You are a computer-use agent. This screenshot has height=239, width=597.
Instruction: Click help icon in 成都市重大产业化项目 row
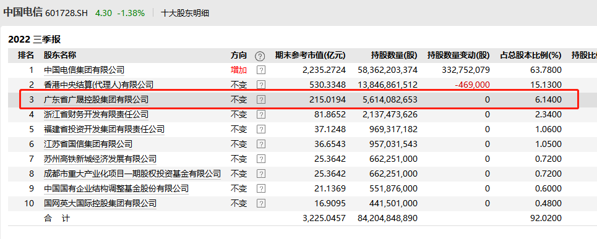click(x=261, y=174)
